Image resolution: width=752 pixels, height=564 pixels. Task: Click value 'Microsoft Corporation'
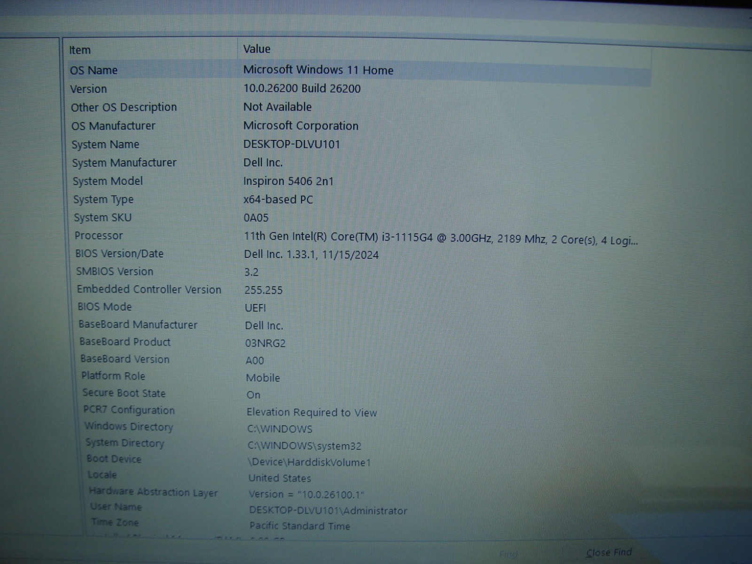[x=301, y=125]
